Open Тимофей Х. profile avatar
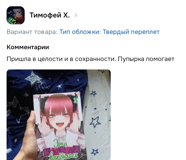The height and width of the screenshot is (160, 186). coord(16,15)
